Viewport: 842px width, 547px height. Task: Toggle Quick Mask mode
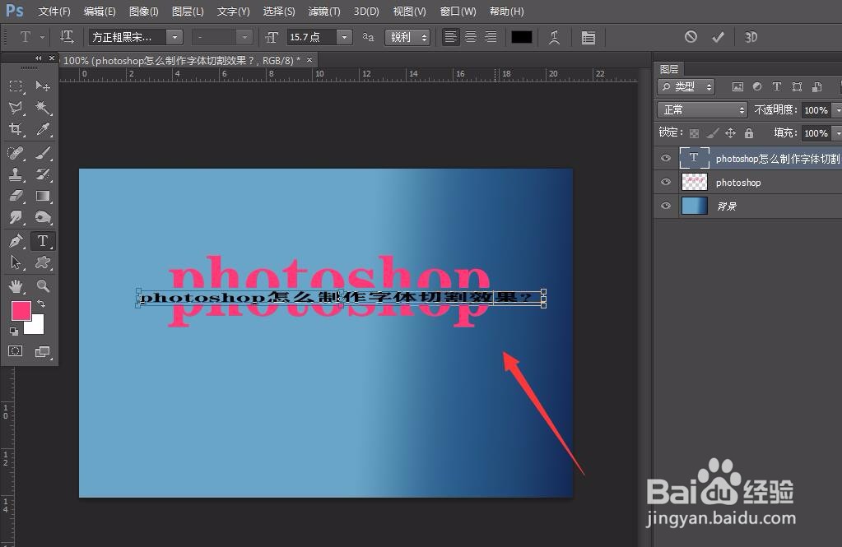coord(16,351)
